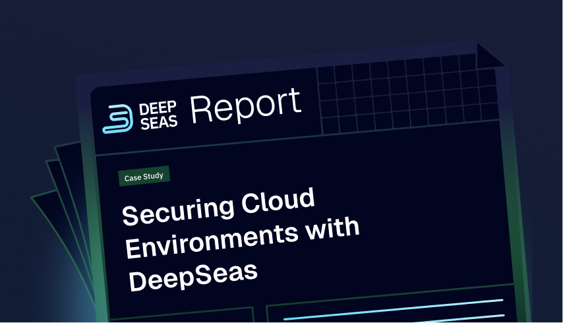Click the "DEEP SEAS" brand wordmark

158,115
